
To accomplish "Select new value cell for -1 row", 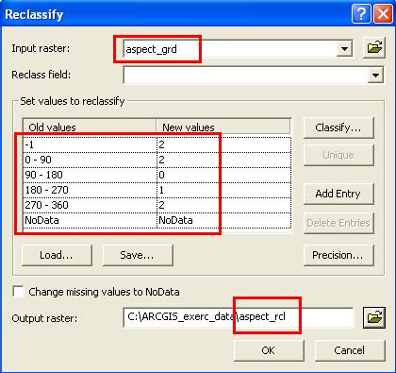I will pos(223,144).
